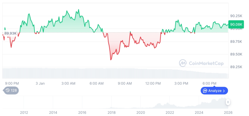Screen dimensions: 249x116
Task: Click the 90.25K price axis label
Action: tap(236, 16)
